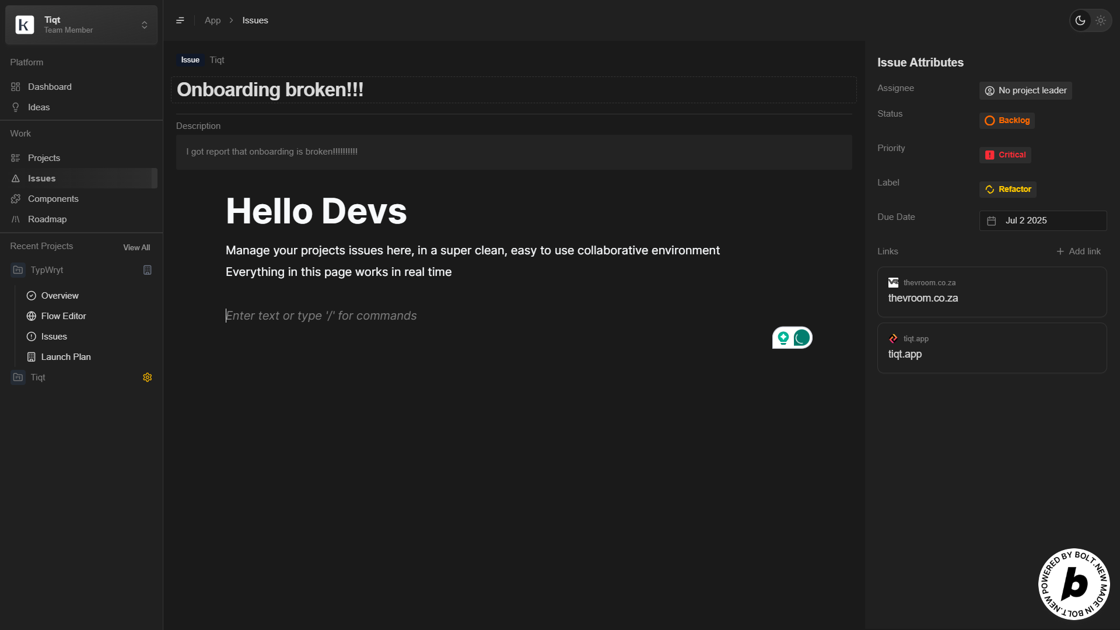The width and height of the screenshot is (1120, 630).
Task: Open Components in sidebar
Action: pos(53,199)
